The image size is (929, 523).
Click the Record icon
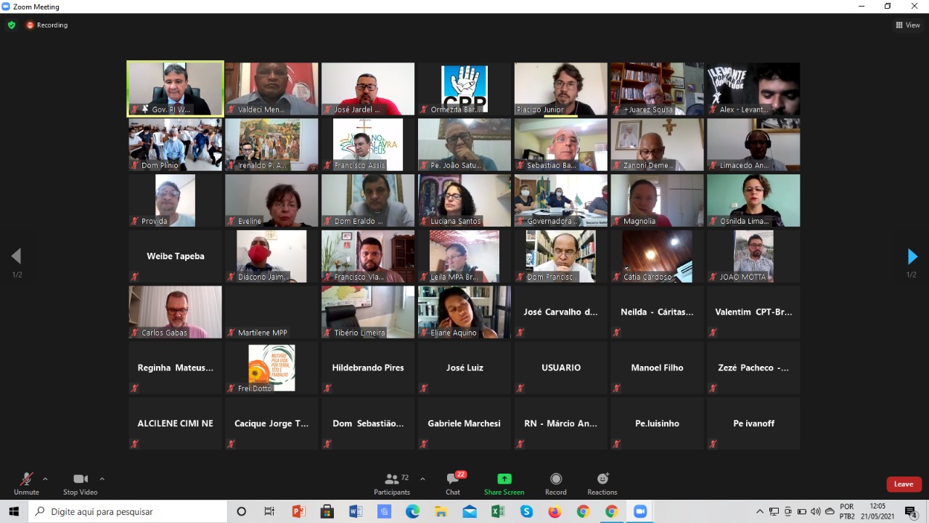556,483
